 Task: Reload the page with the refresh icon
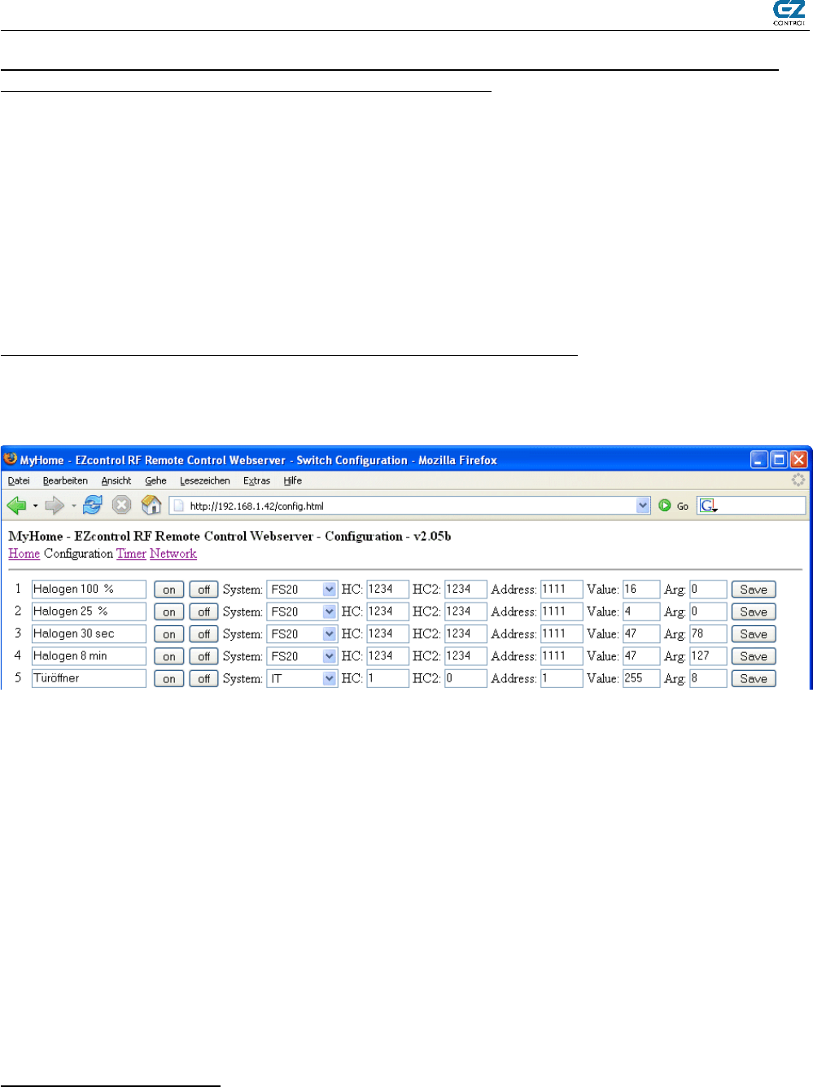(x=93, y=506)
